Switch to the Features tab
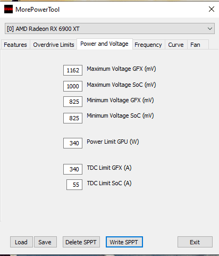The image size is (219, 256). pos(15,45)
